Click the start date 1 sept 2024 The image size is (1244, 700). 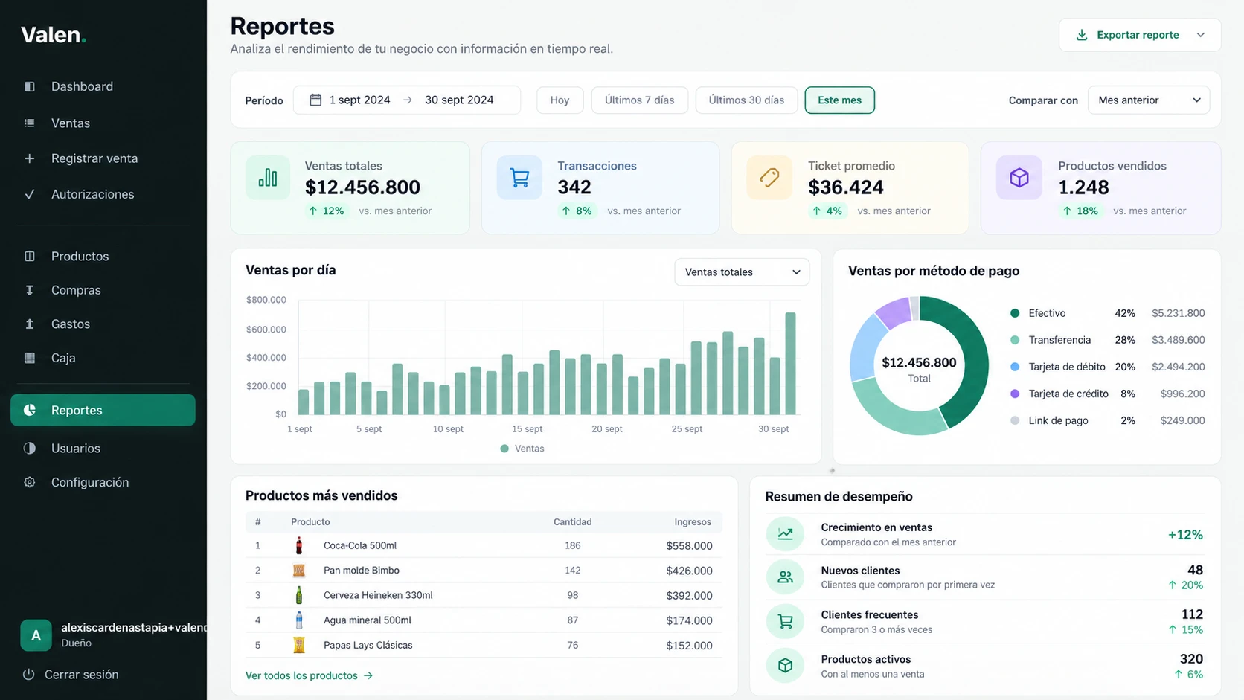click(359, 100)
